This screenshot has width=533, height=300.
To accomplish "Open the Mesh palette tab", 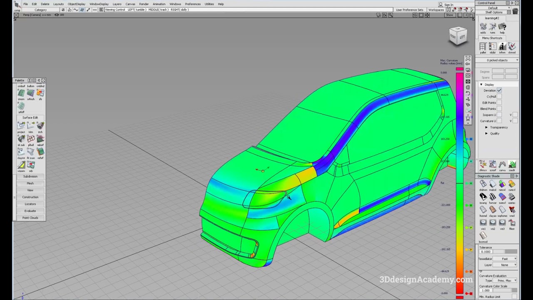I will point(30,183).
